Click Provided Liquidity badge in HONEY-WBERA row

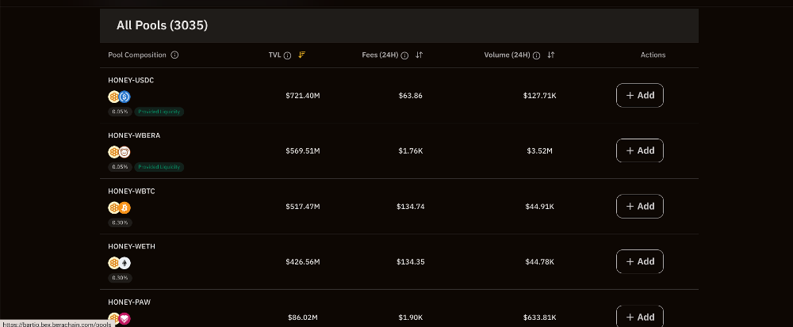tap(159, 167)
